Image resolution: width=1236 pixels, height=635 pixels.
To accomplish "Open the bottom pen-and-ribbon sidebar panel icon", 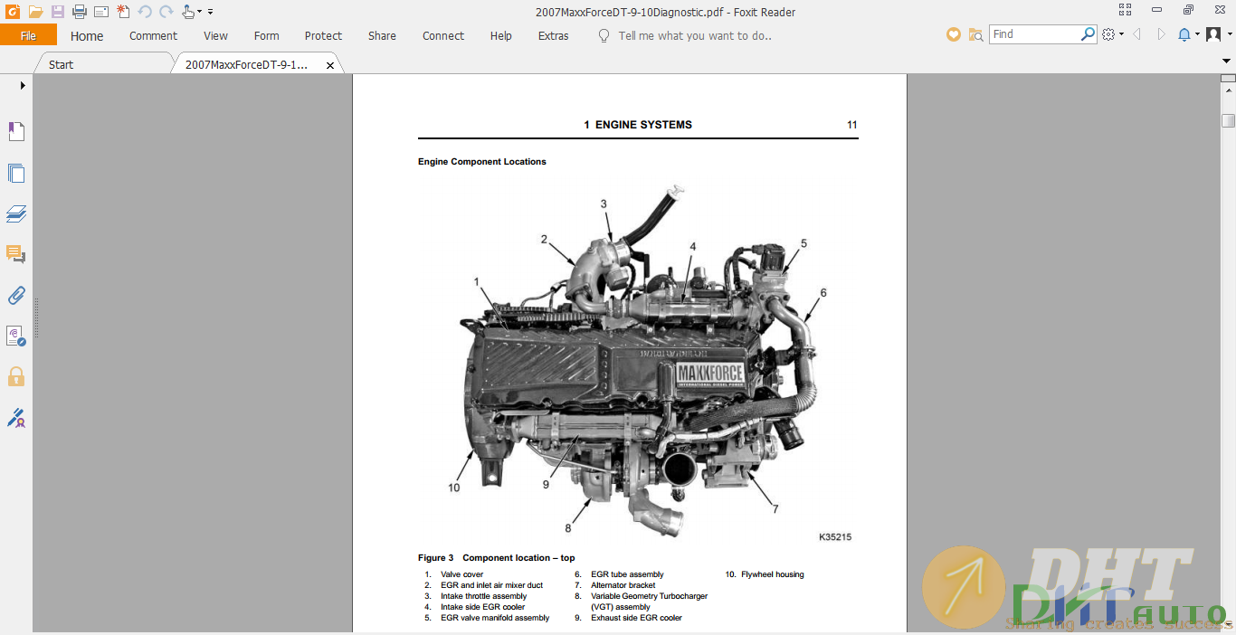I will coord(16,417).
